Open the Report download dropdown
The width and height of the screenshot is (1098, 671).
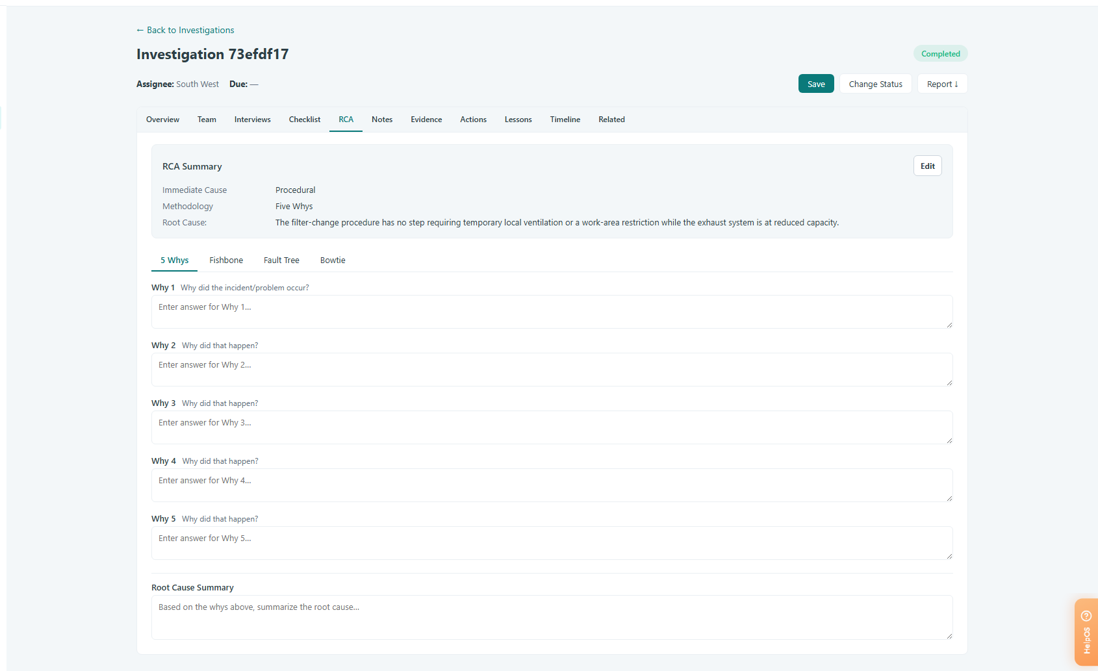[942, 84]
